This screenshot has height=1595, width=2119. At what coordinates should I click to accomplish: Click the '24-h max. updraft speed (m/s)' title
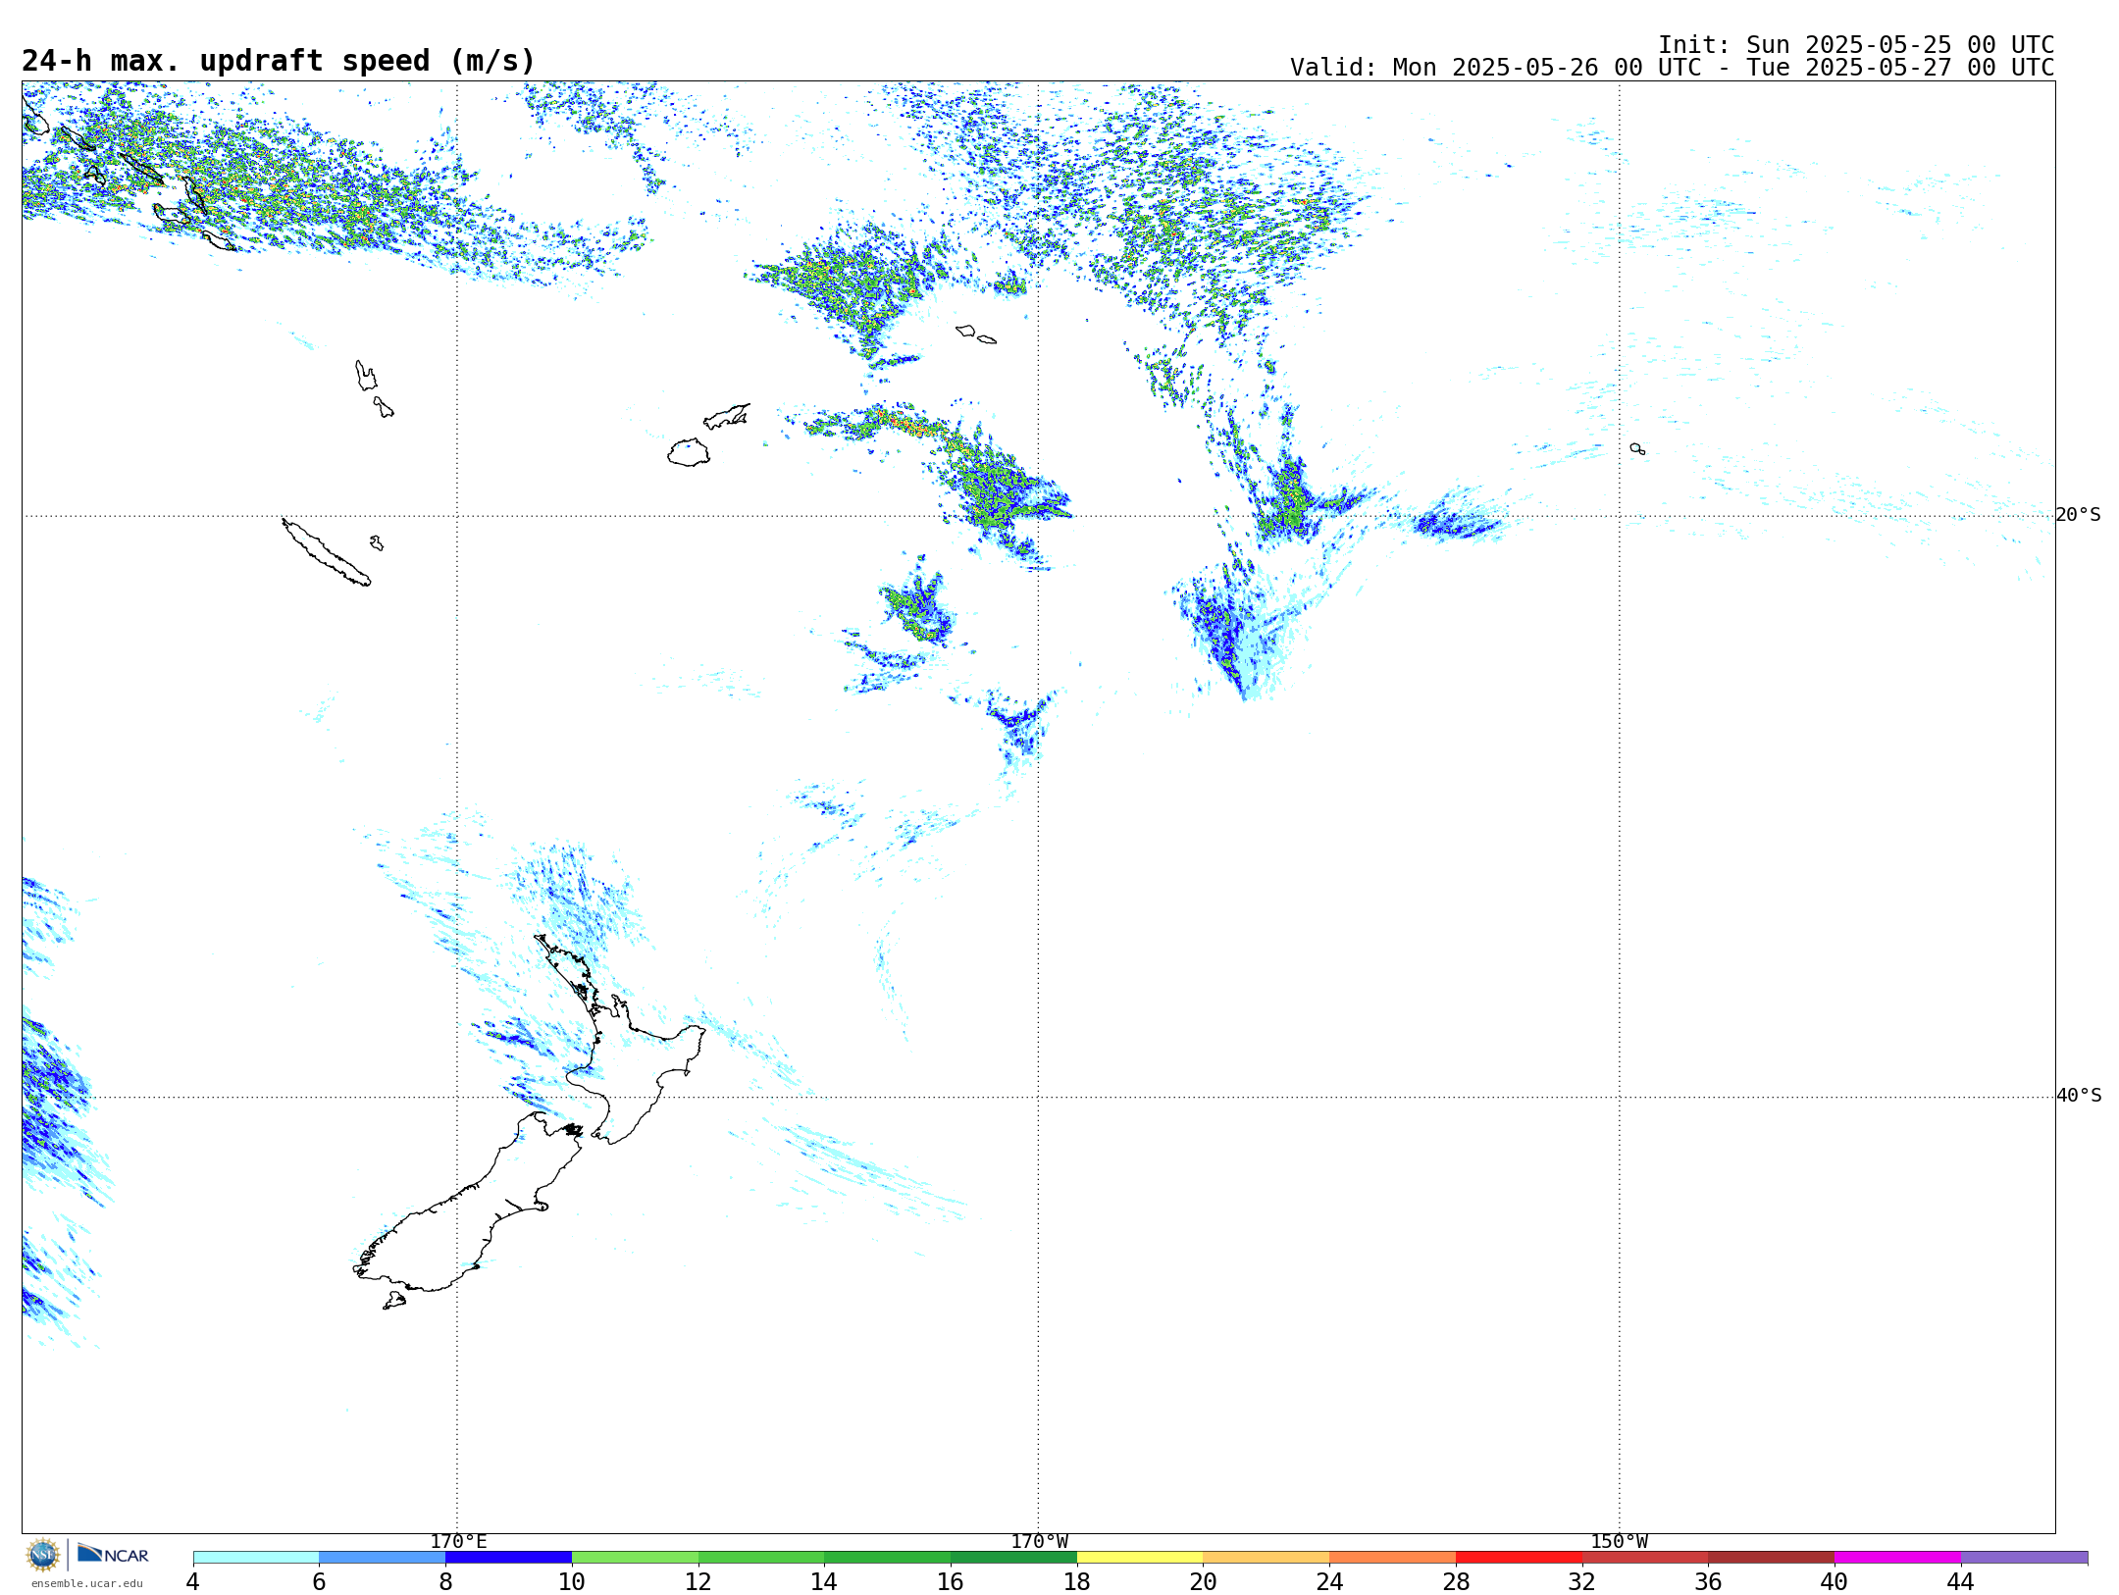point(279,61)
